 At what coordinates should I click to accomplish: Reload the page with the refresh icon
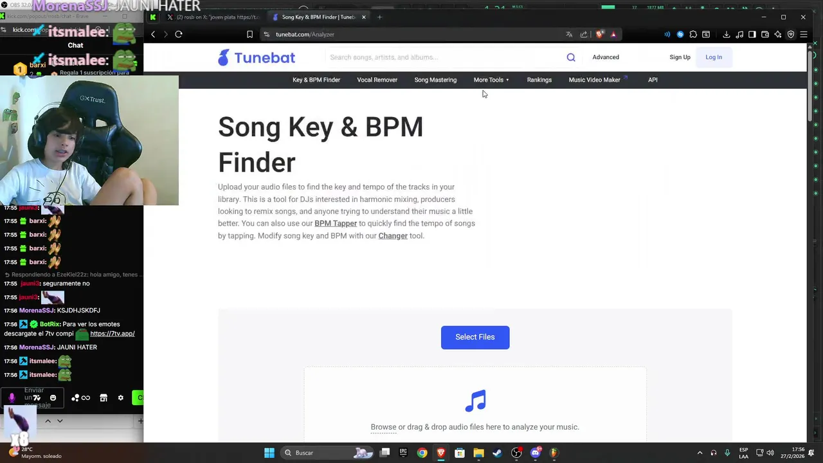click(x=179, y=34)
